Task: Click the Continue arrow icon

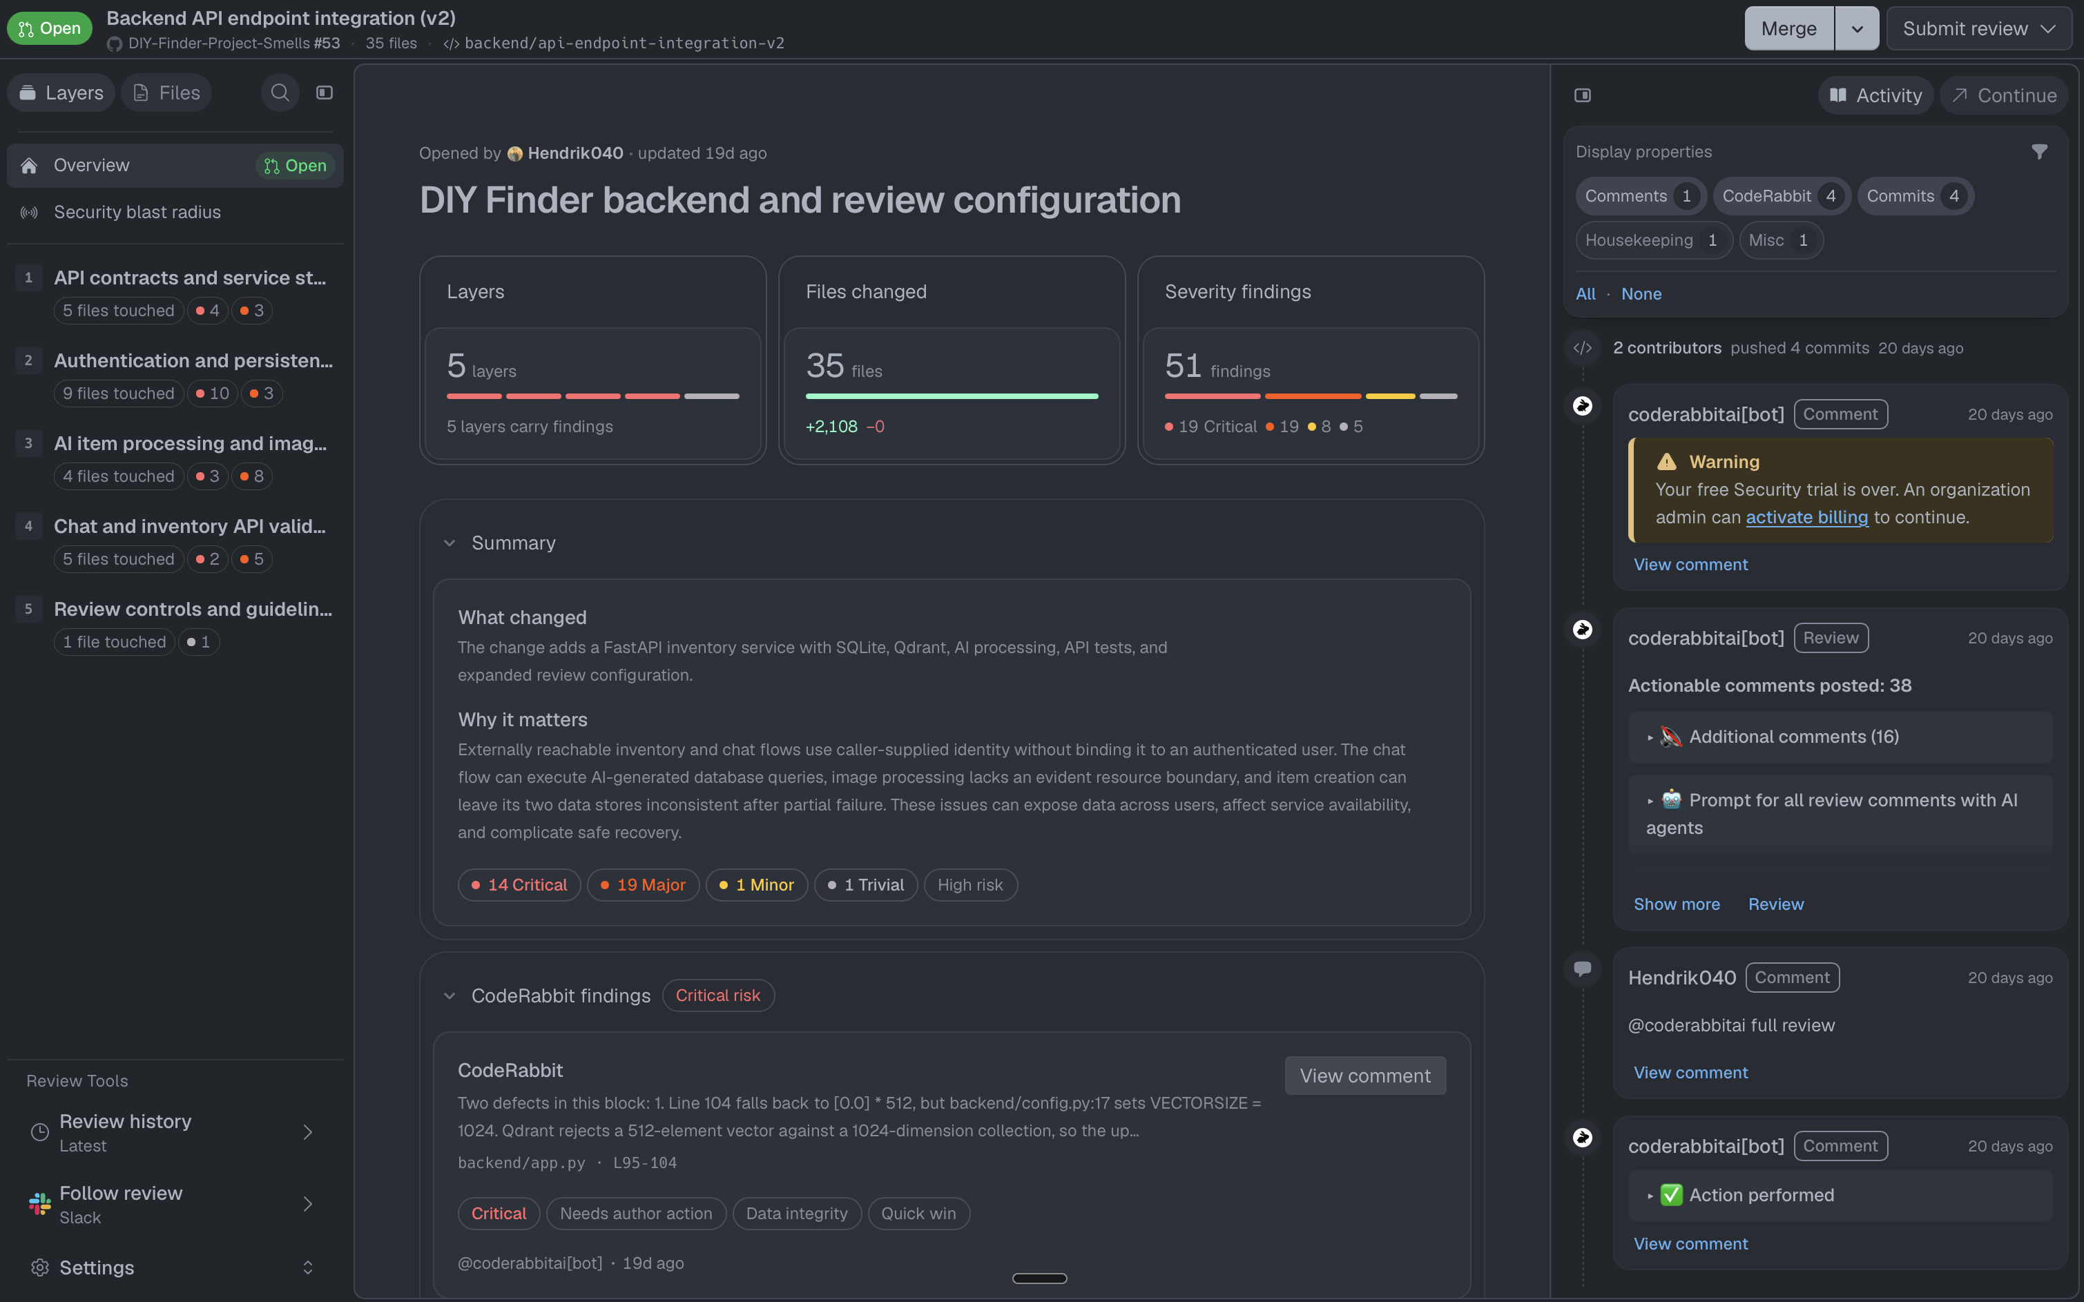Action: coord(1960,95)
